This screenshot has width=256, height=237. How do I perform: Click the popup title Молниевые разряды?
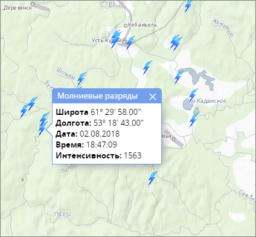(x=98, y=96)
